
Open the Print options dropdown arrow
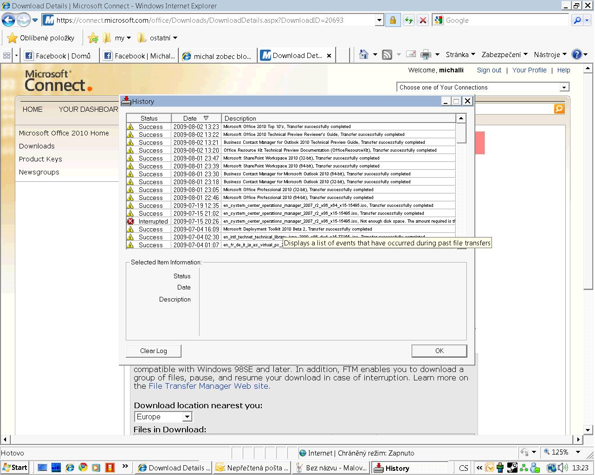[437, 55]
